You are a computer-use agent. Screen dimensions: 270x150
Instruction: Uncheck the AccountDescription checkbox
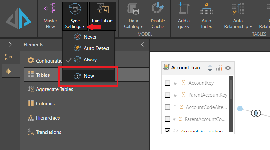[x=167, y=131]
